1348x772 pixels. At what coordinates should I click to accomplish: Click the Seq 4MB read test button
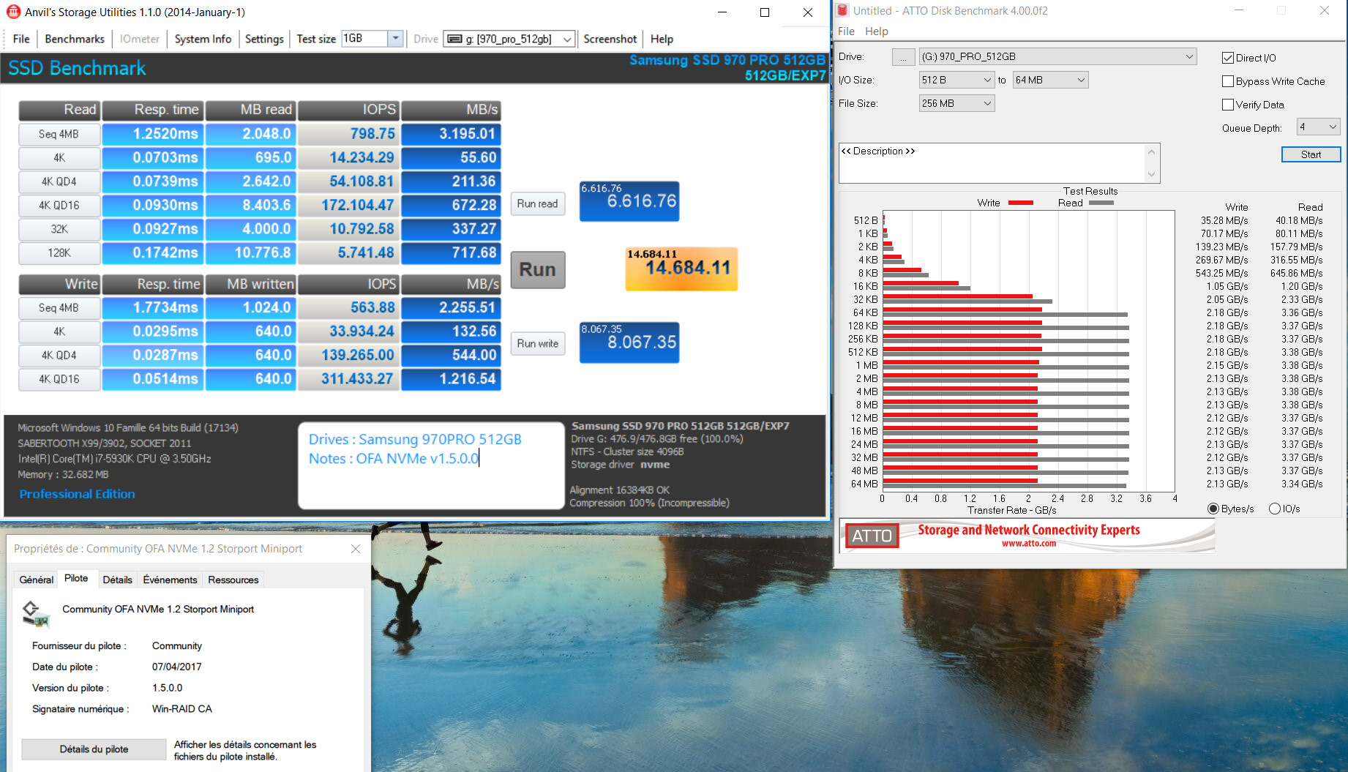point(59,134)
